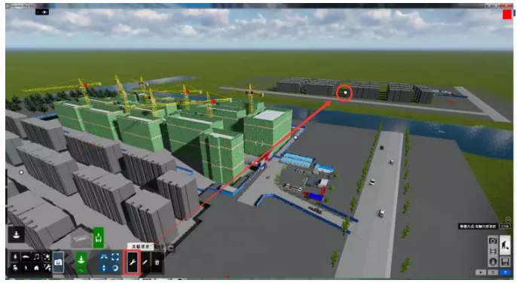Choose the People walking figure category
This screenshot has height=283, width=517.
click(x=26, y=267)
